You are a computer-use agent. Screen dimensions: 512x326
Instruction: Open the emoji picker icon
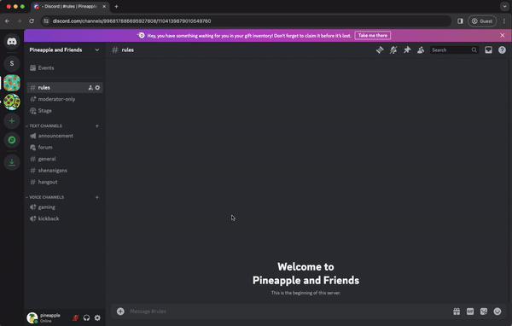[x=497, y=311]
